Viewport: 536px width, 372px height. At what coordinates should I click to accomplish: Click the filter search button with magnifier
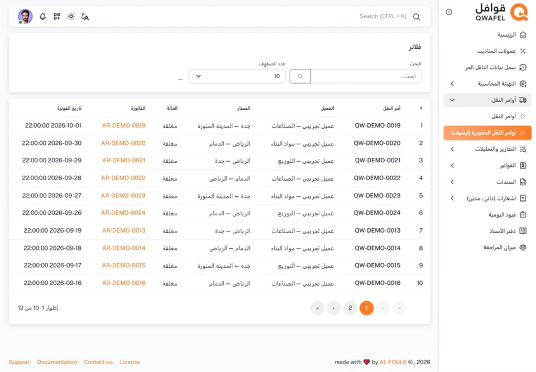tap(300, 76)
